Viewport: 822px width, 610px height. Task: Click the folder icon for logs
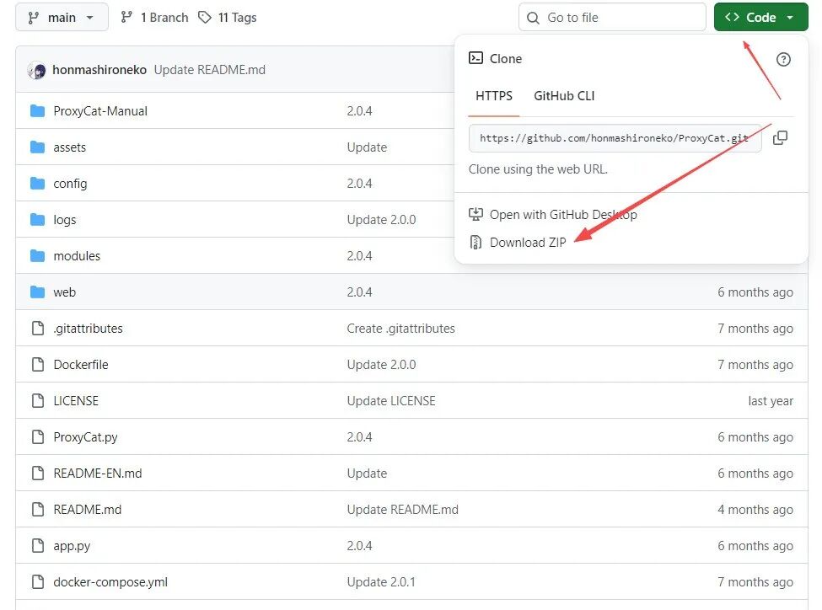[37, 219]
